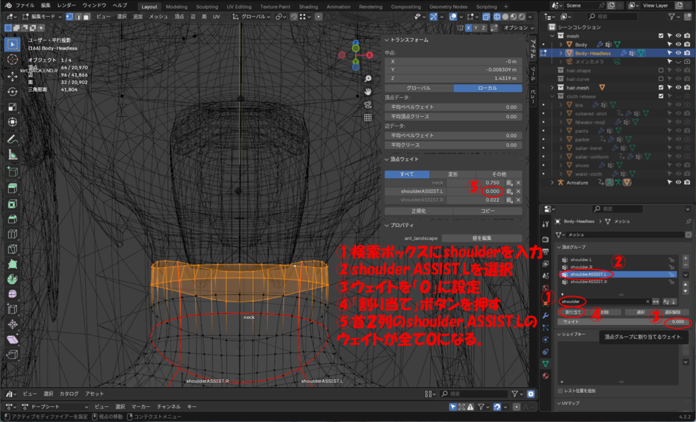Open the レンダー menu
696x422 pixels.
click(x=67, y=5)
